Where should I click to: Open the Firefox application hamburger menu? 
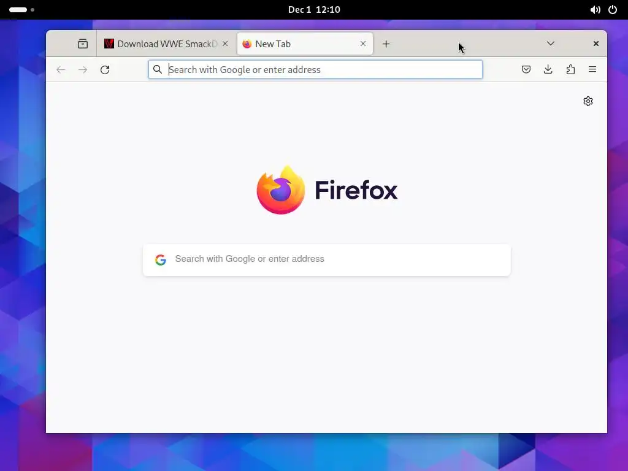pyautogui.click(x=592, y=69)
